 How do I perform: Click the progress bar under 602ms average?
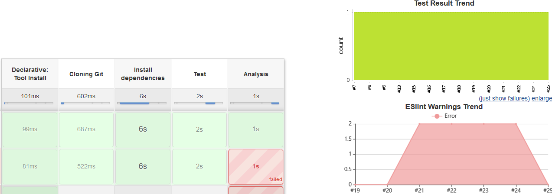point(85,103)
